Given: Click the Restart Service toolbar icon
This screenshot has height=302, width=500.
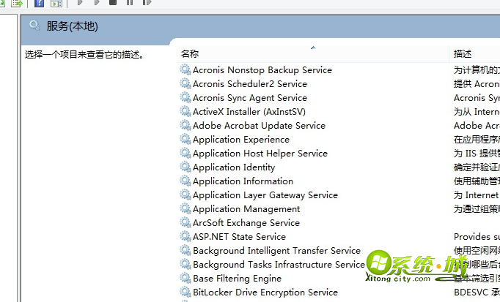Looking at the screenshot, I should [x=147, y=2].
